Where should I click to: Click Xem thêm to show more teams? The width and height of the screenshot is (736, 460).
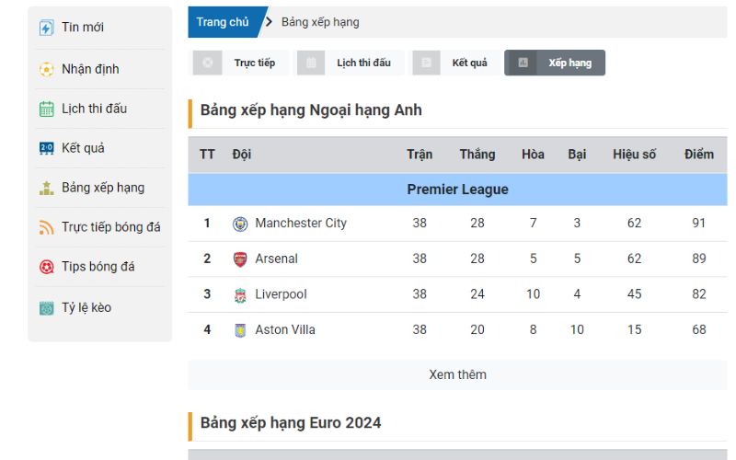[x=457, y=374]
